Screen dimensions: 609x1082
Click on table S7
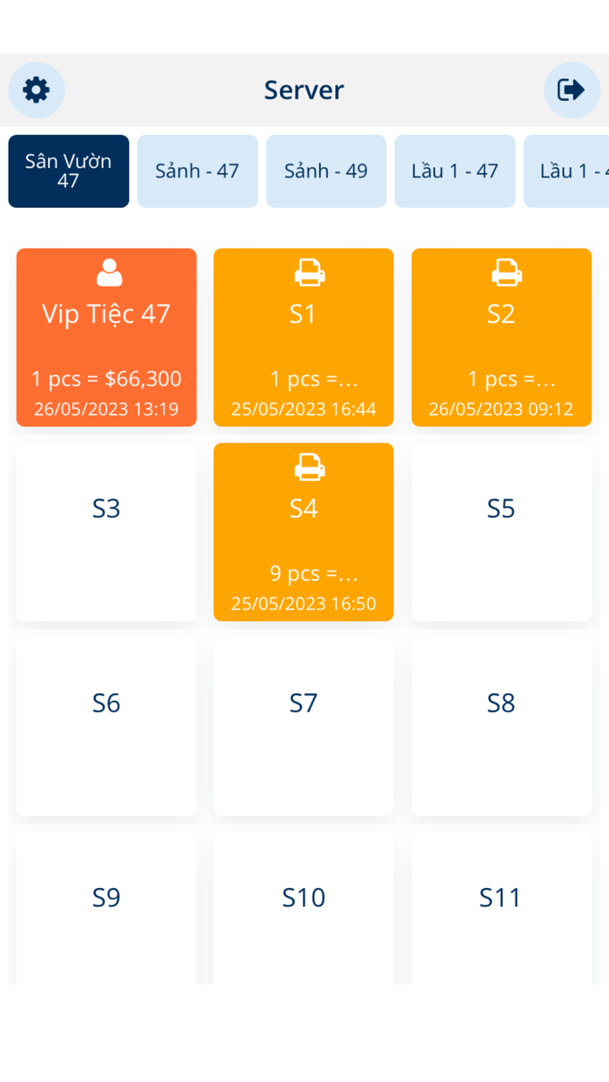click(x=303, y=727)
